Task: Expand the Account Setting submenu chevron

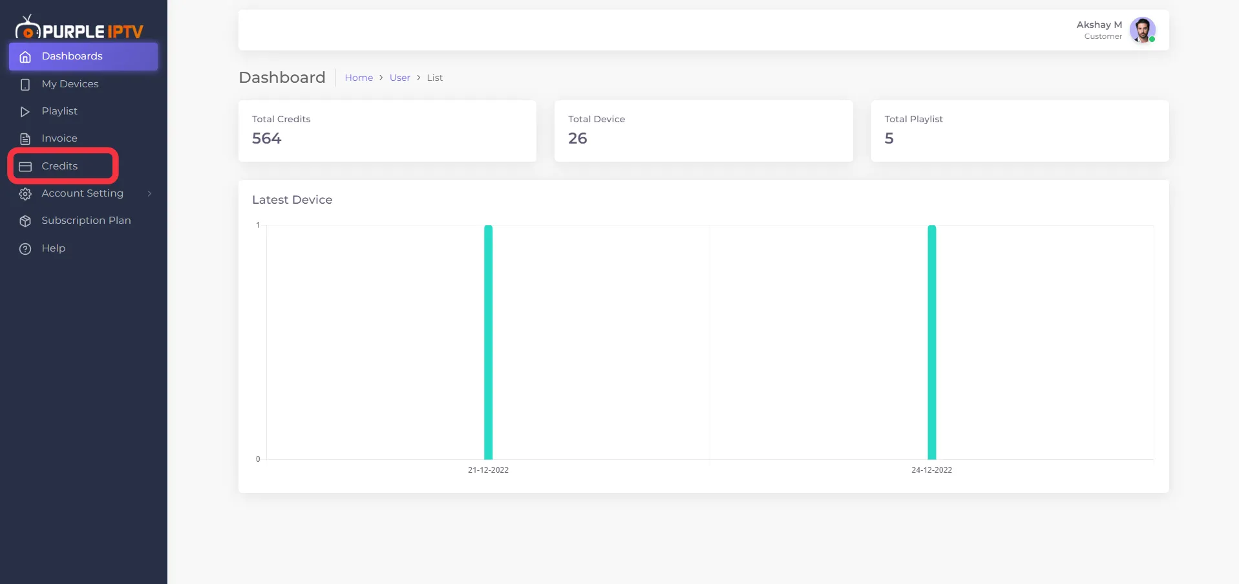Action: click(149, 193)
